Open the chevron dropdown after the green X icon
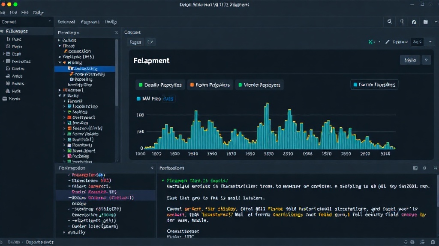The height and width of the screenshot is (246, 439). 379,42
